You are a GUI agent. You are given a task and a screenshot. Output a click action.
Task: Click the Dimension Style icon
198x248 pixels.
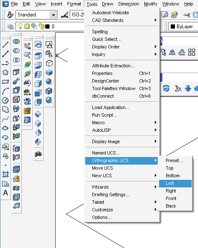65,15
